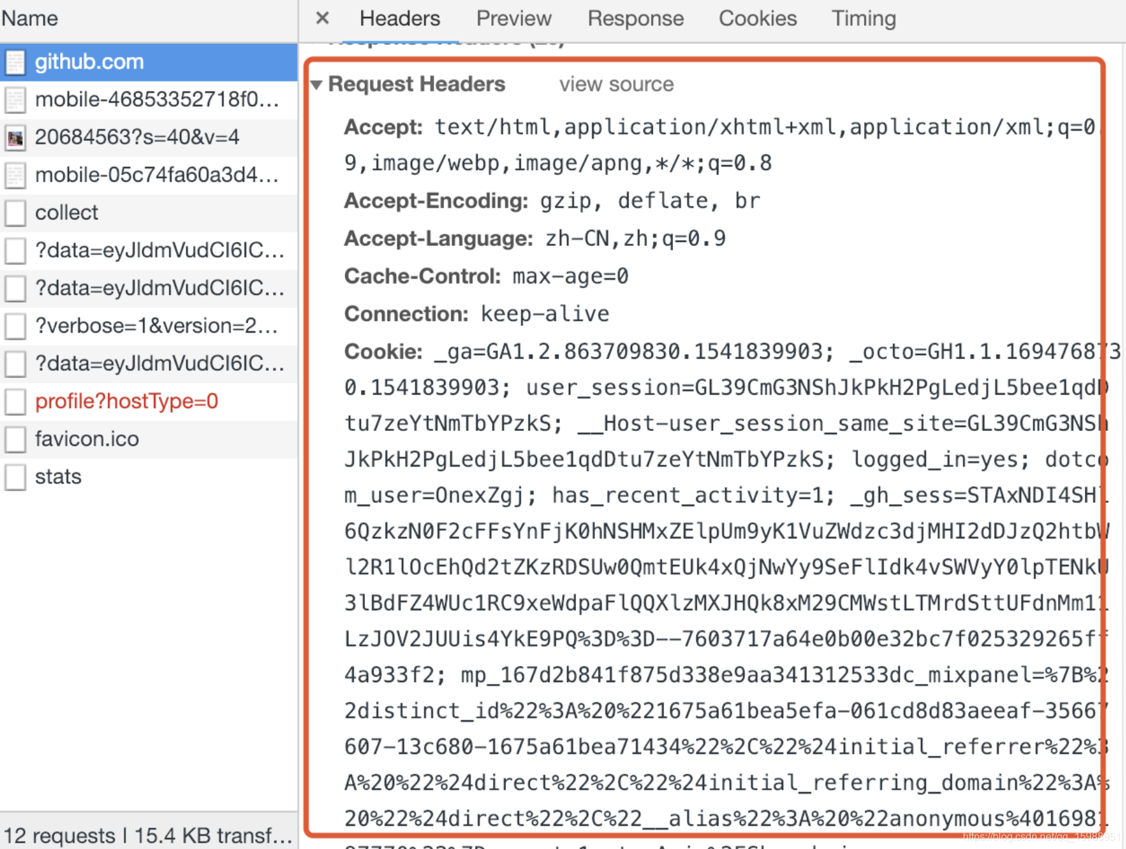Viewport: 1126px width, 849px height.
Task: Click the avatar thumbnail icon for 20684563
Action: click(x=16, y=137)
